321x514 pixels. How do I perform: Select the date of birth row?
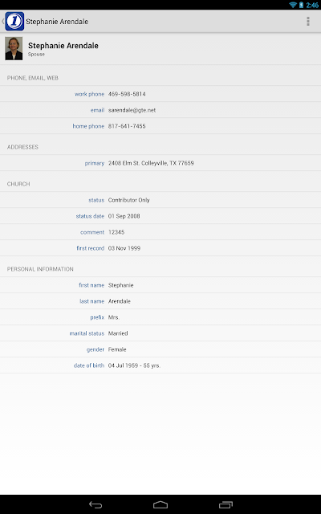[160, 365]
